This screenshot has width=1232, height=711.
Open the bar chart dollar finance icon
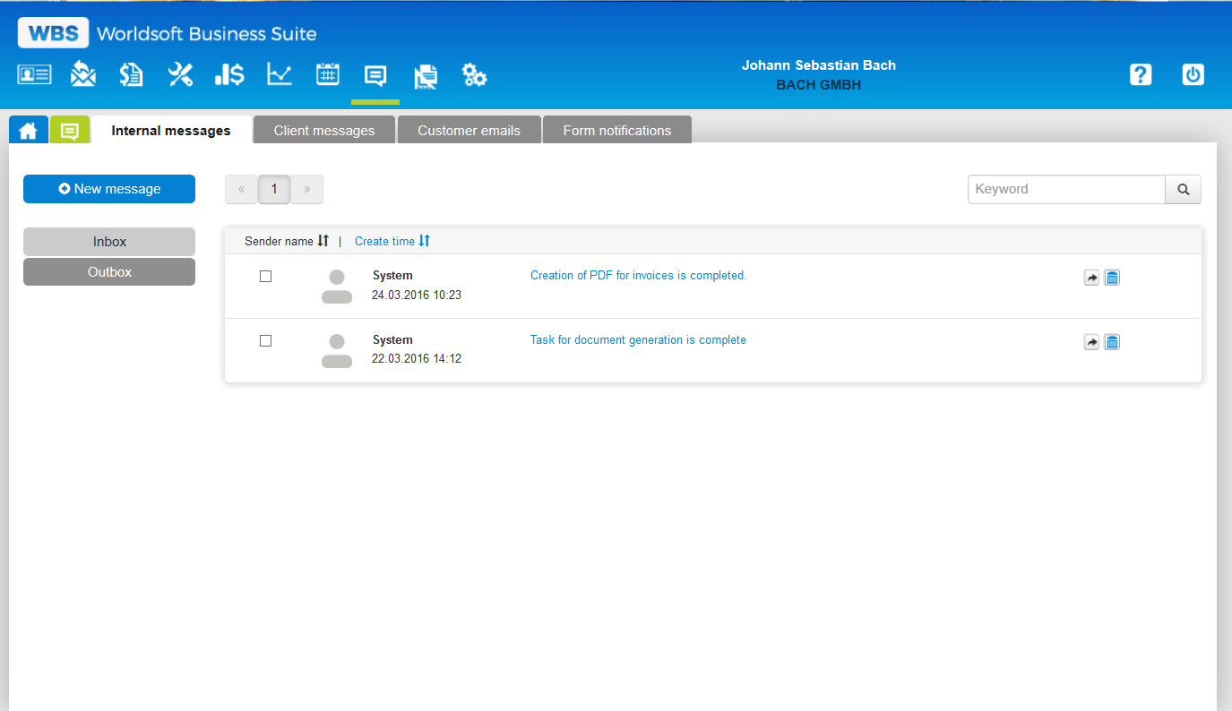click(229, 74)
